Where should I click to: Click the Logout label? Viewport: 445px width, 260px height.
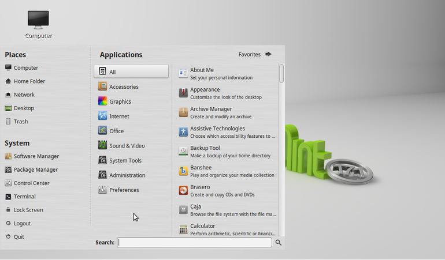[22, 224]
